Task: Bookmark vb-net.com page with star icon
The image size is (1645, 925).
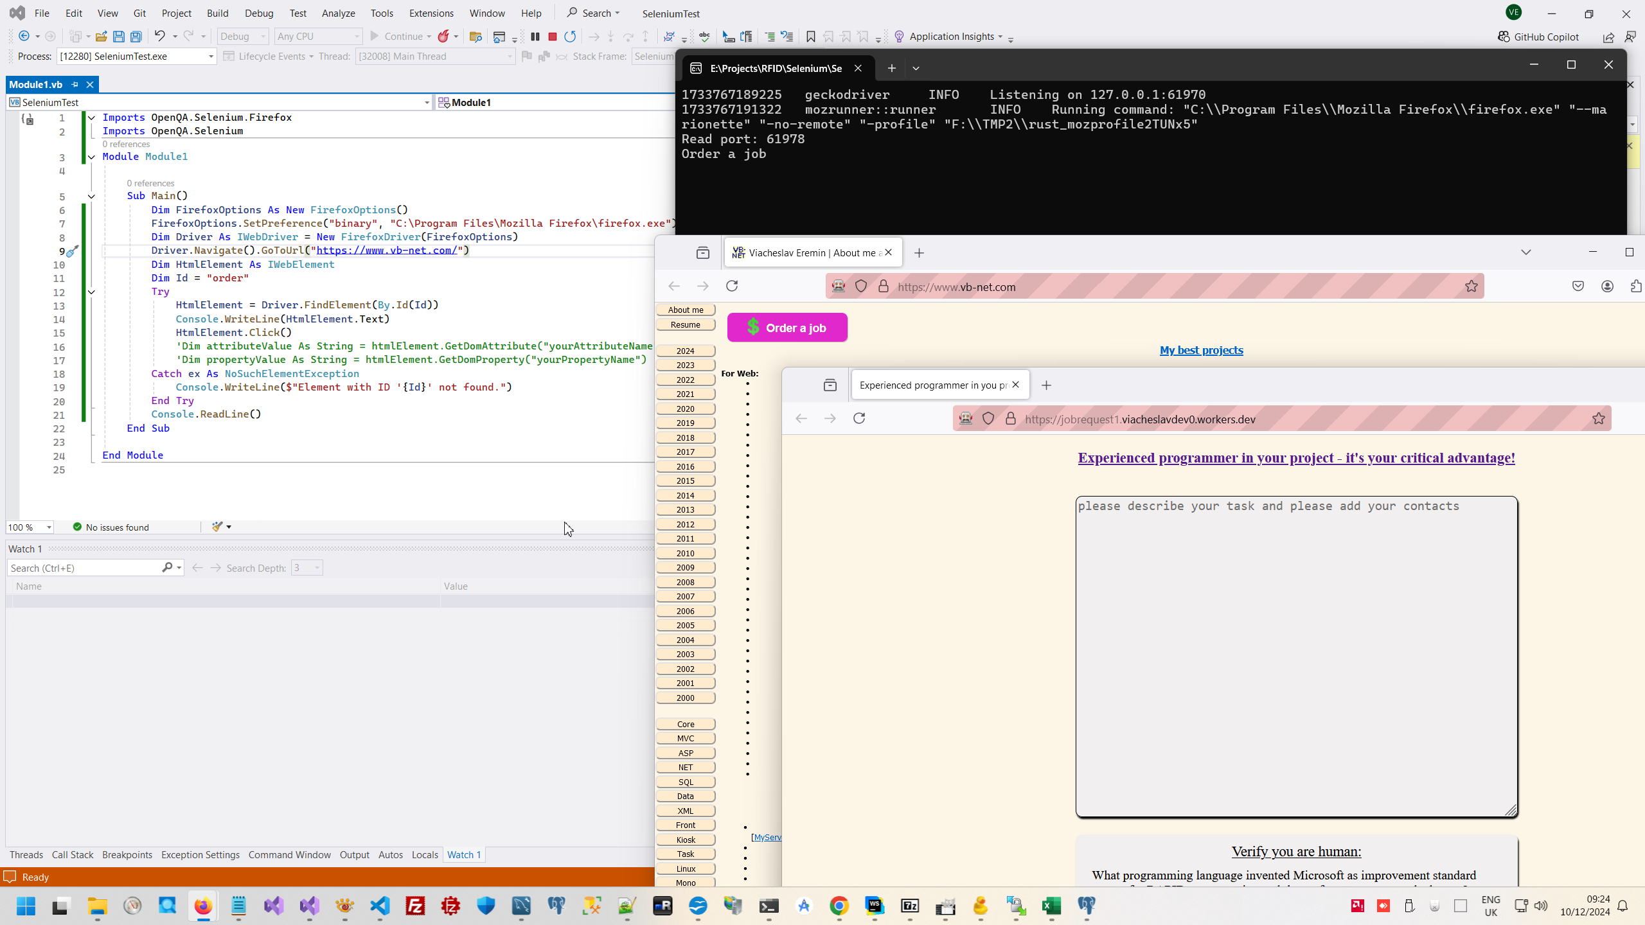Action: point(1472,286)
